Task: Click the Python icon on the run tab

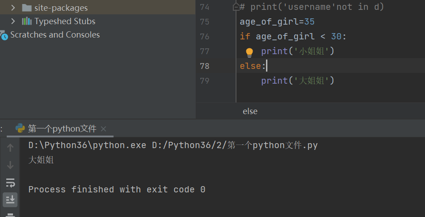Action: coord(20,129)
